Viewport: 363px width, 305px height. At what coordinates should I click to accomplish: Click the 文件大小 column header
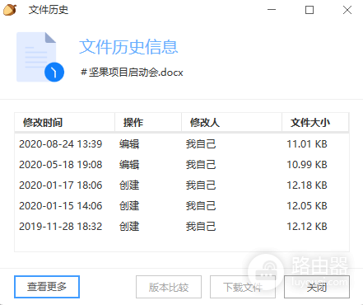coord(315,122)
